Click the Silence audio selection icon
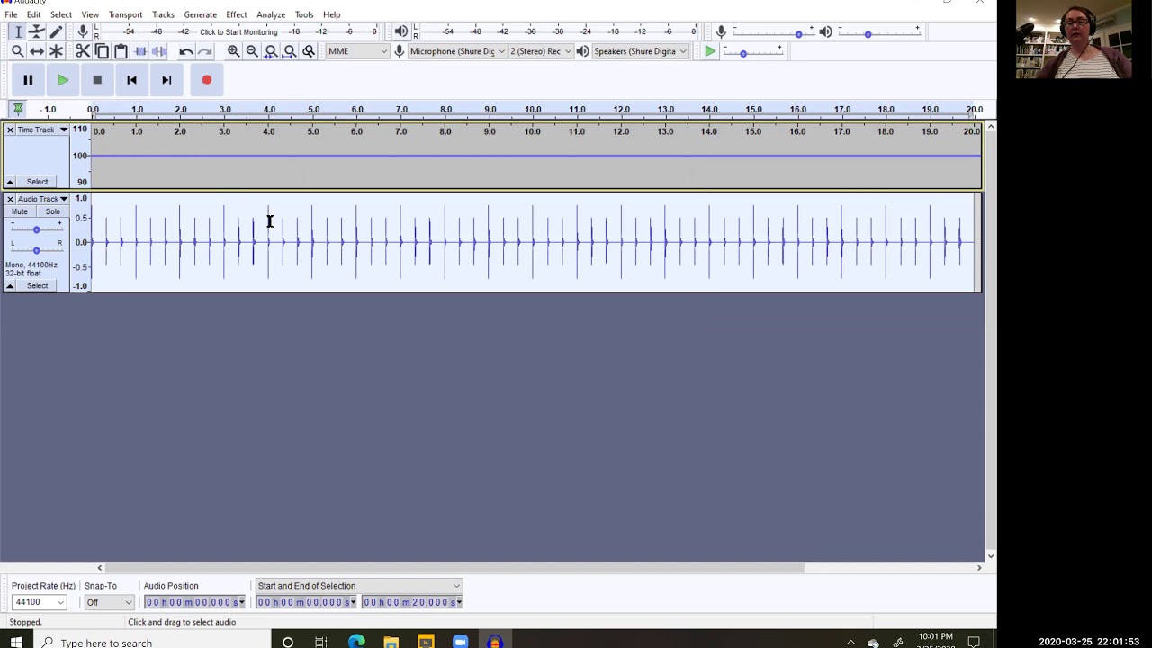 pos(159,51)
